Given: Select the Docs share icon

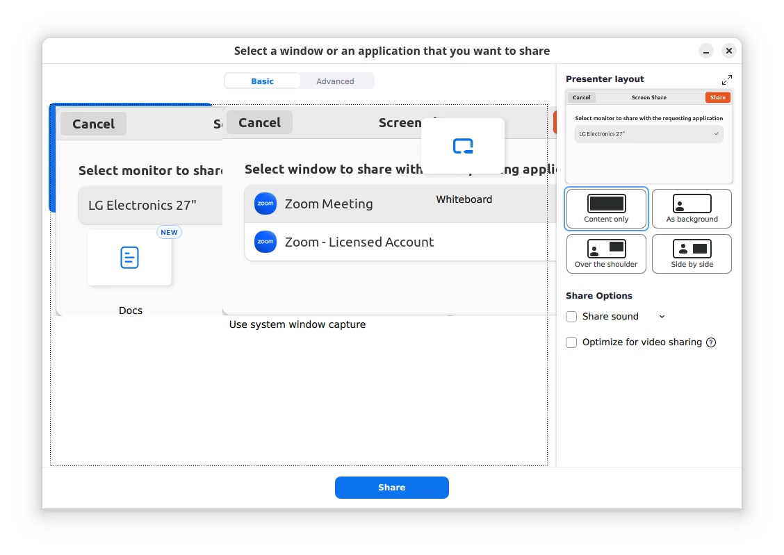Looking at the screenshot, I should (x=129, y=257).
